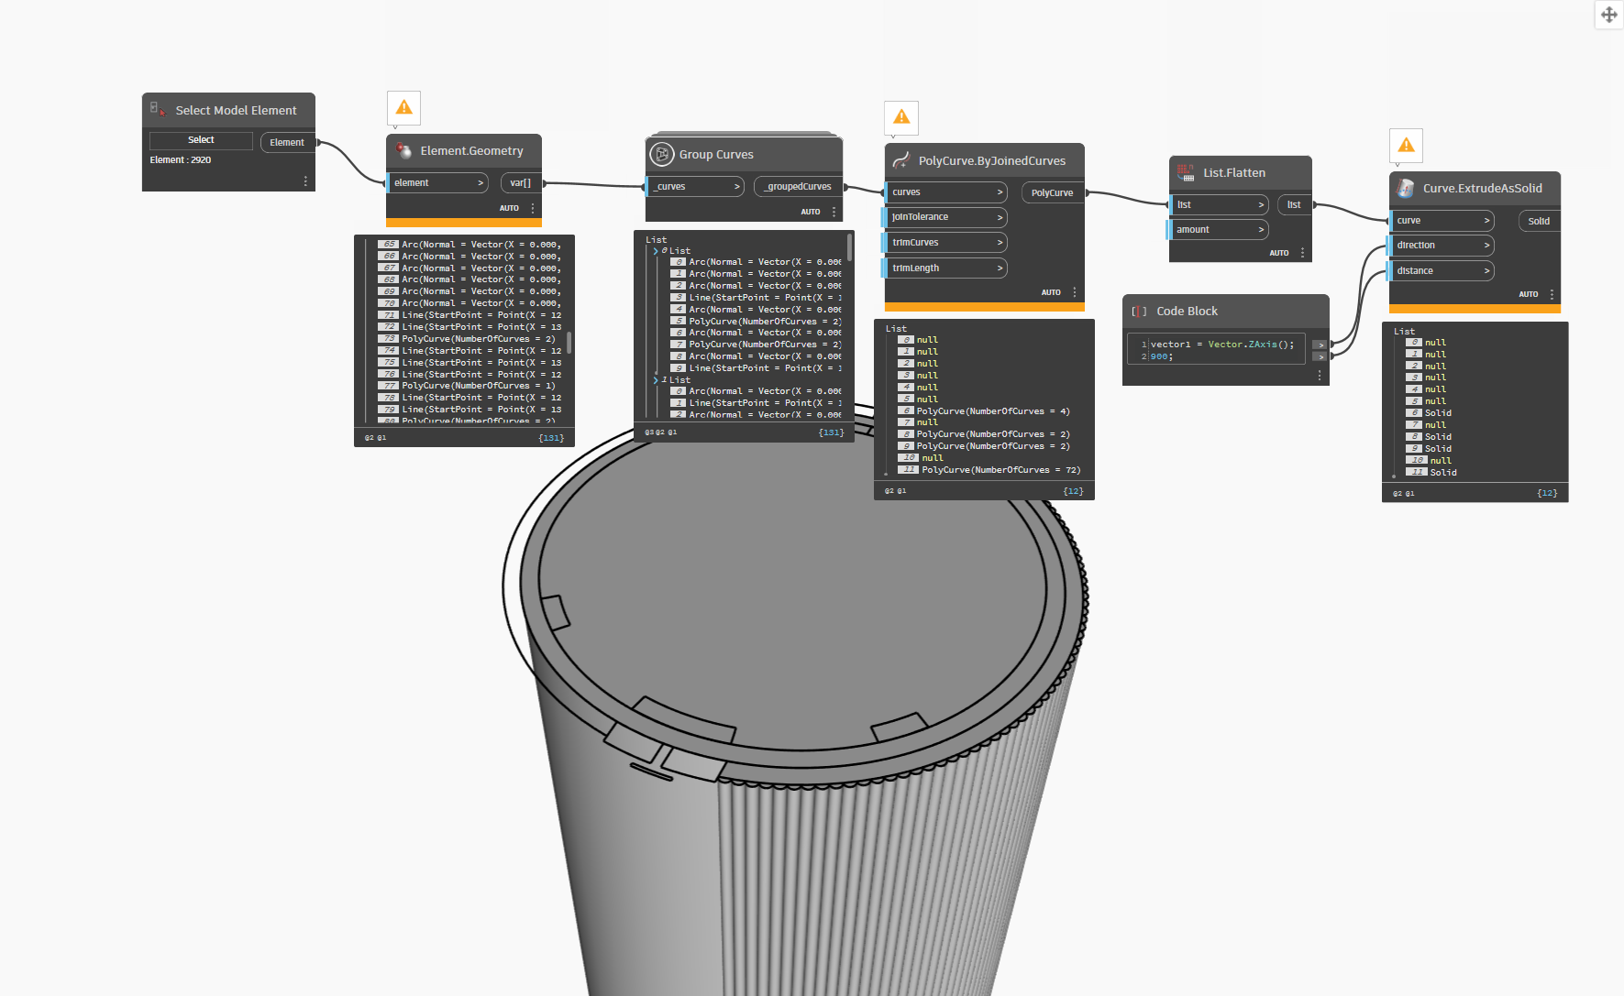1624x996 pixels.
Task: Click the List.Flatten node icon
Action: click(1186, 172)
